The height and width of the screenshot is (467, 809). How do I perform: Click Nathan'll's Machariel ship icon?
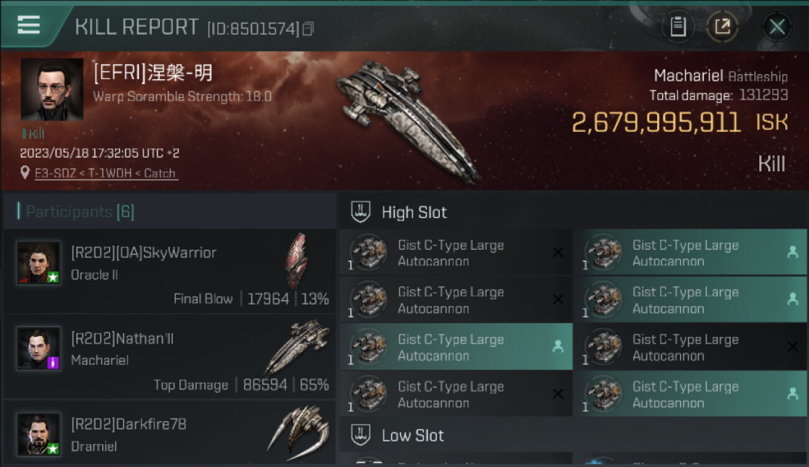[297, 346]
